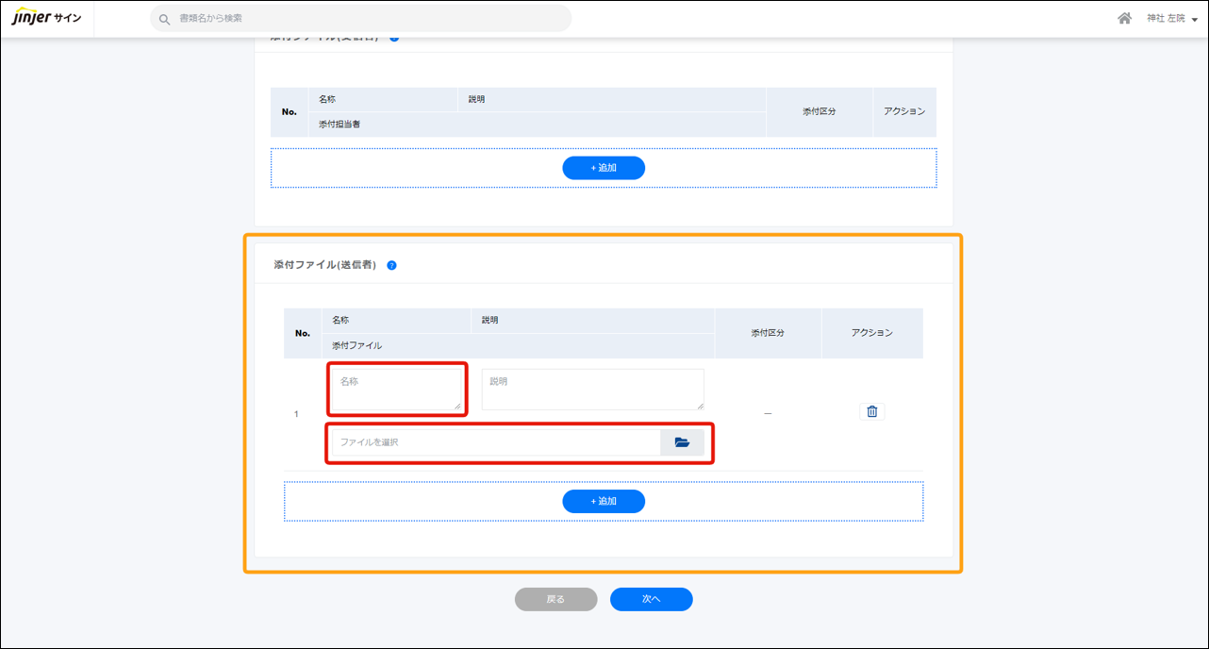Click the 名称 text area in row 1

pyautogui.click(x=396, y=389)
